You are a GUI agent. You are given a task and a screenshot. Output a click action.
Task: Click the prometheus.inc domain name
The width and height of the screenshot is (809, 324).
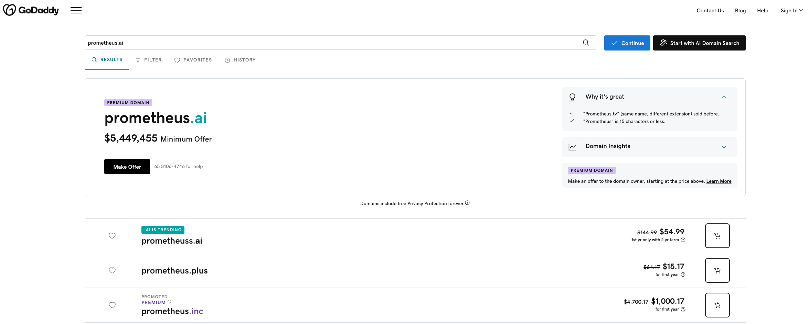coord(172,311)
